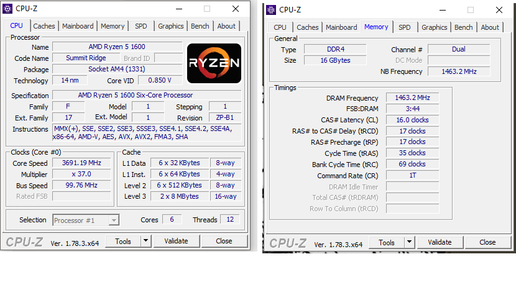Click the empty Rated FSB field

point(81,196)
